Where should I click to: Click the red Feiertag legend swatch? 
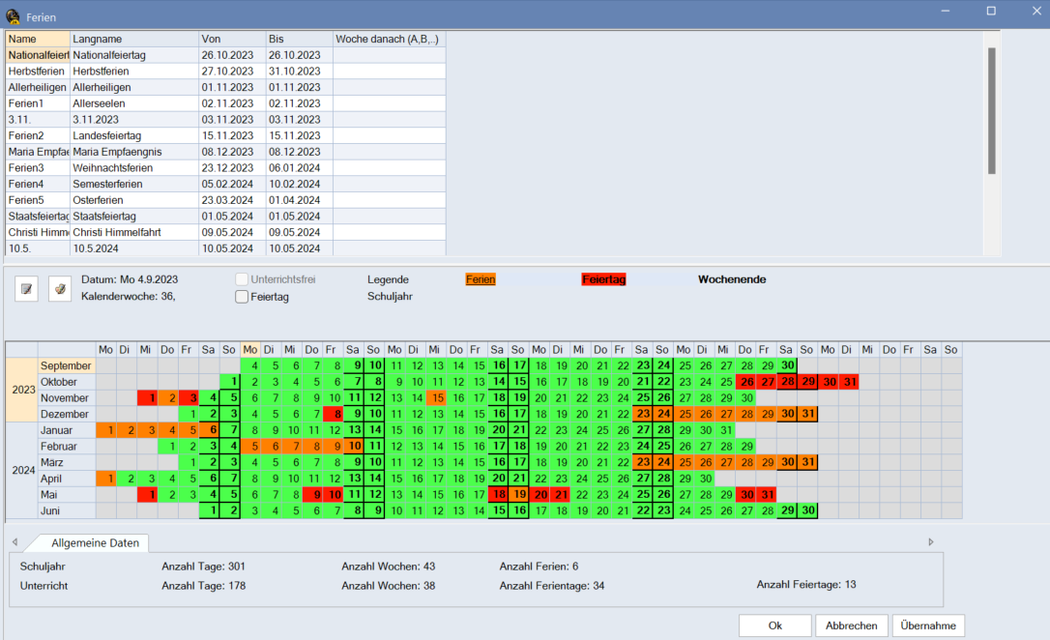pos(603,279)
